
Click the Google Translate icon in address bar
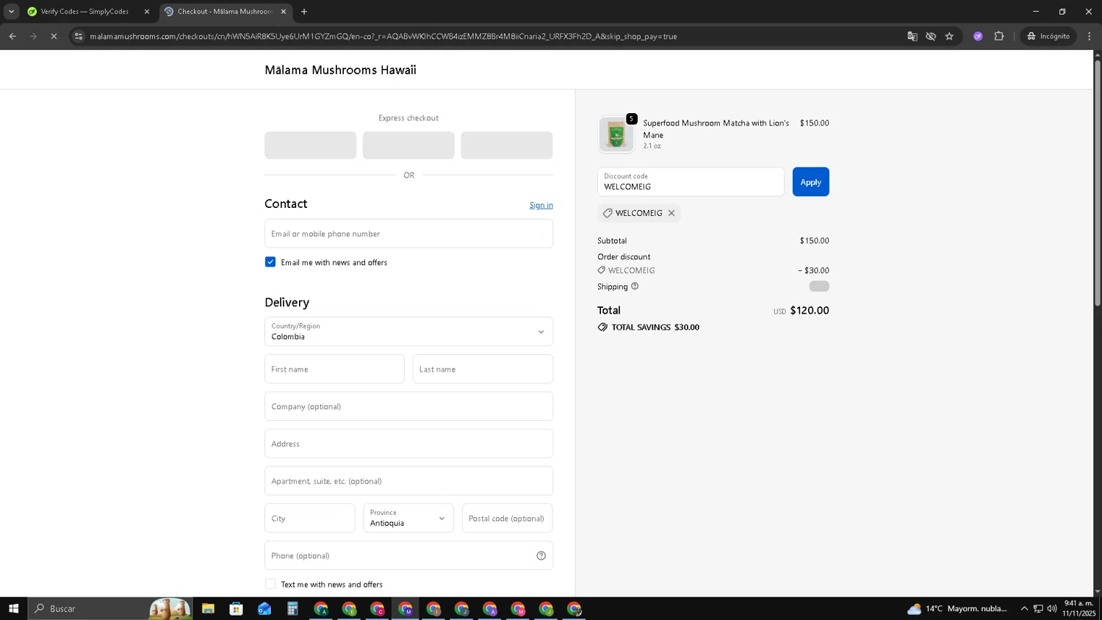(912, 36)
